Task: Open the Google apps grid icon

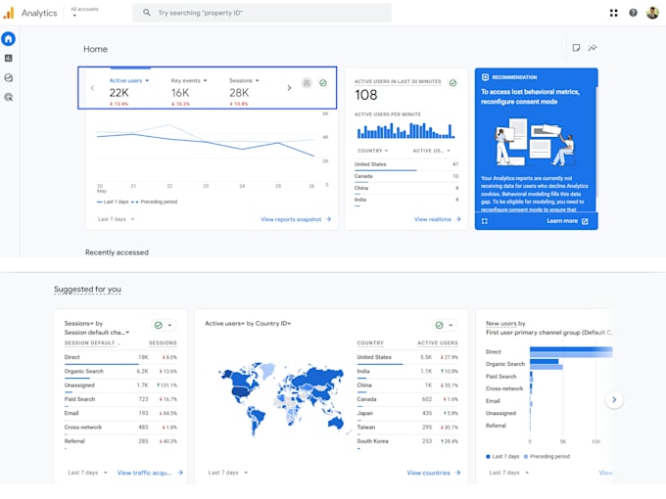Action: tap(613, 13)
